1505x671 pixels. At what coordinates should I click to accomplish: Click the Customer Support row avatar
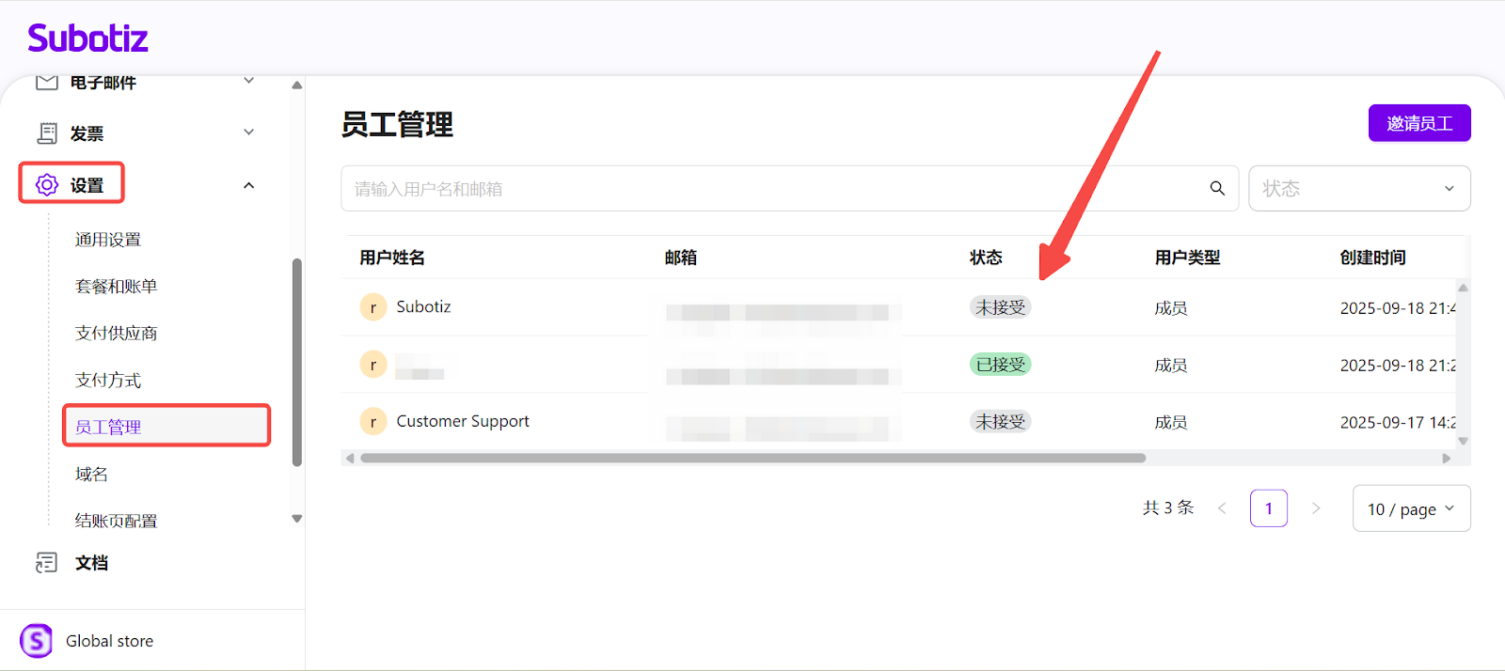point(373,422)
